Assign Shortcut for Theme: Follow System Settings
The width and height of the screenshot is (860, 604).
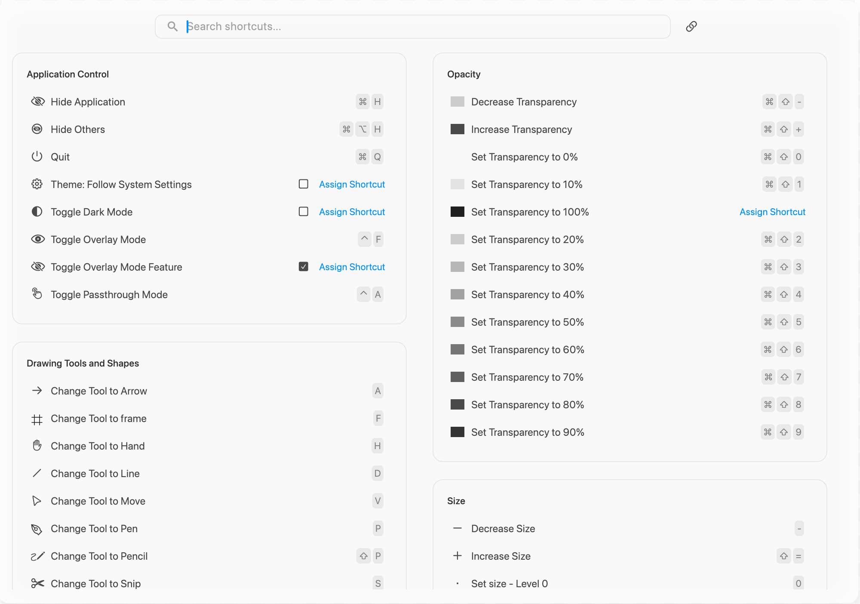pyautogui.click(x=352, y=184)
